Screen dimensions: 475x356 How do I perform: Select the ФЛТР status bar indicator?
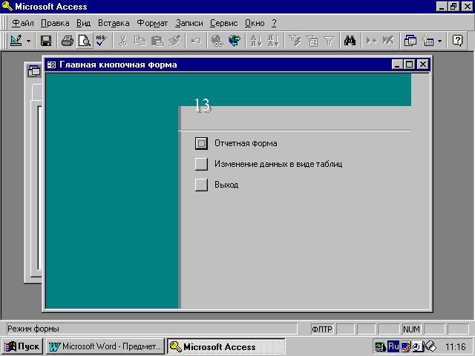pyautogui.click(x=322, y=329)
